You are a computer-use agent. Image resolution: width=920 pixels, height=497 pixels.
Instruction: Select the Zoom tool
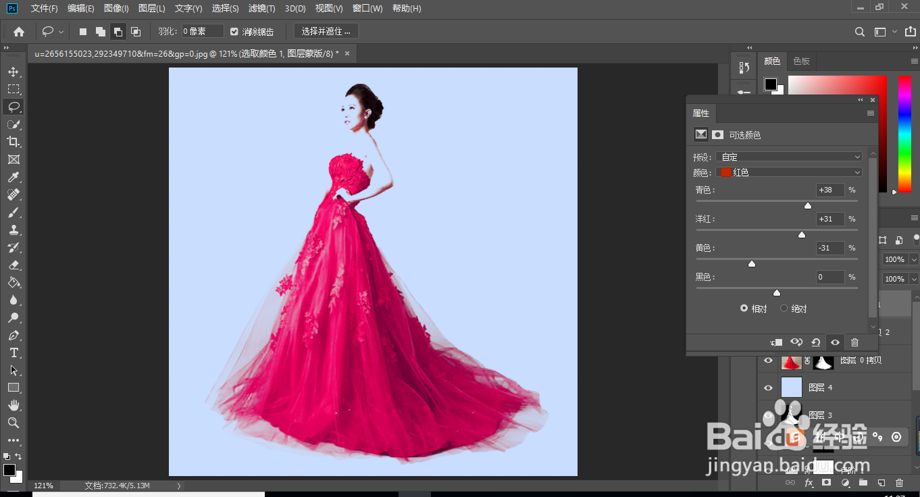(14, 422)
